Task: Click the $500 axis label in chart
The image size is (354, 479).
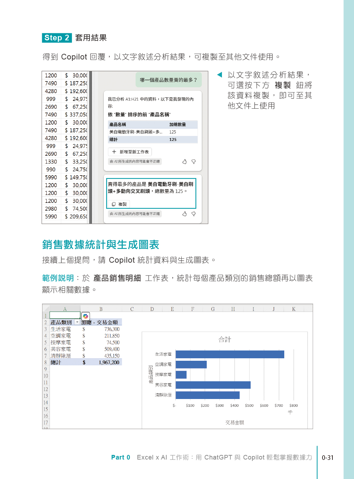Action: click(249, 405)
